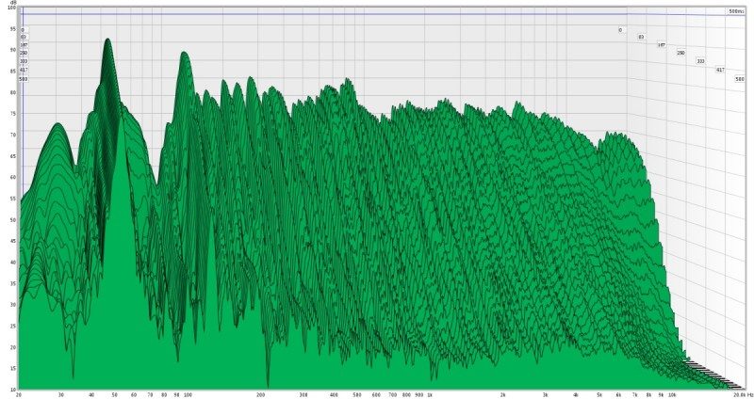The image size is (754, 399).
Task: Select the 4k frequency axis label
Action: click(x=576, y=394)
